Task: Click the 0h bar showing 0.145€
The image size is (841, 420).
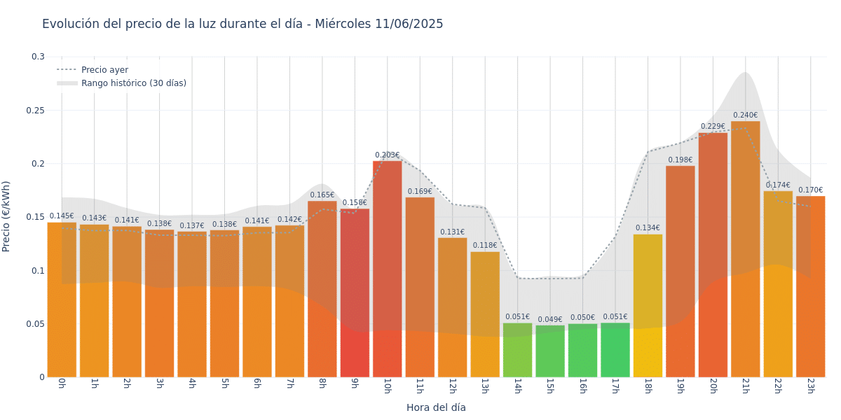Action: 62,300
